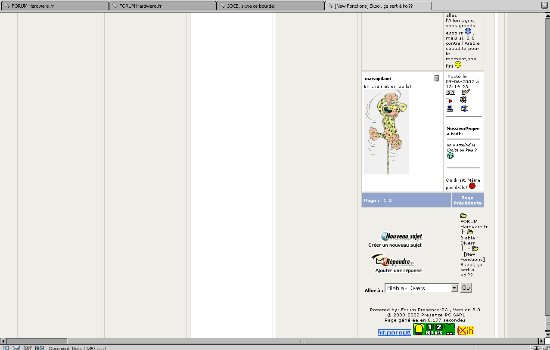
Task: Click the Xiti stats badge
Action: coord(466,330)
